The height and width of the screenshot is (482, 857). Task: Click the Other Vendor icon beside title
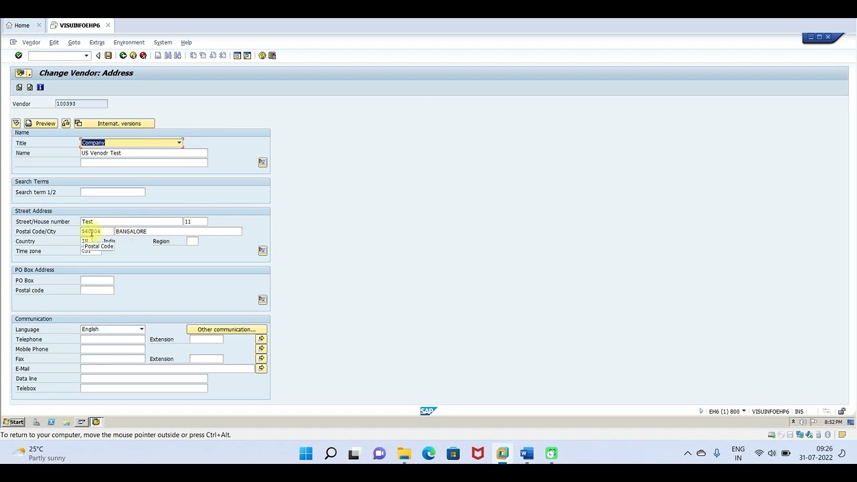coord(21,73)
